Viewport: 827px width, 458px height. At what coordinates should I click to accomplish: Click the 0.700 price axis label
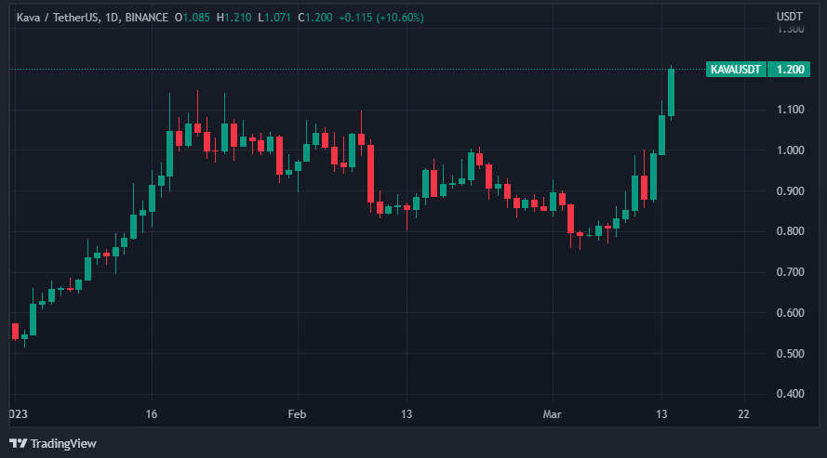[790, 272]
